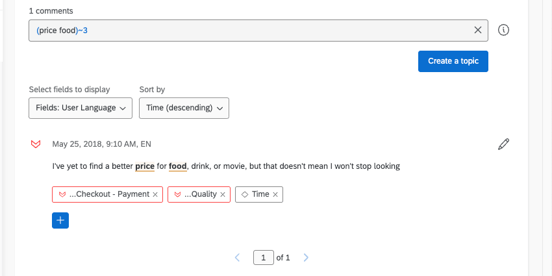Click the highlighted word 'price' in comment

145,166
